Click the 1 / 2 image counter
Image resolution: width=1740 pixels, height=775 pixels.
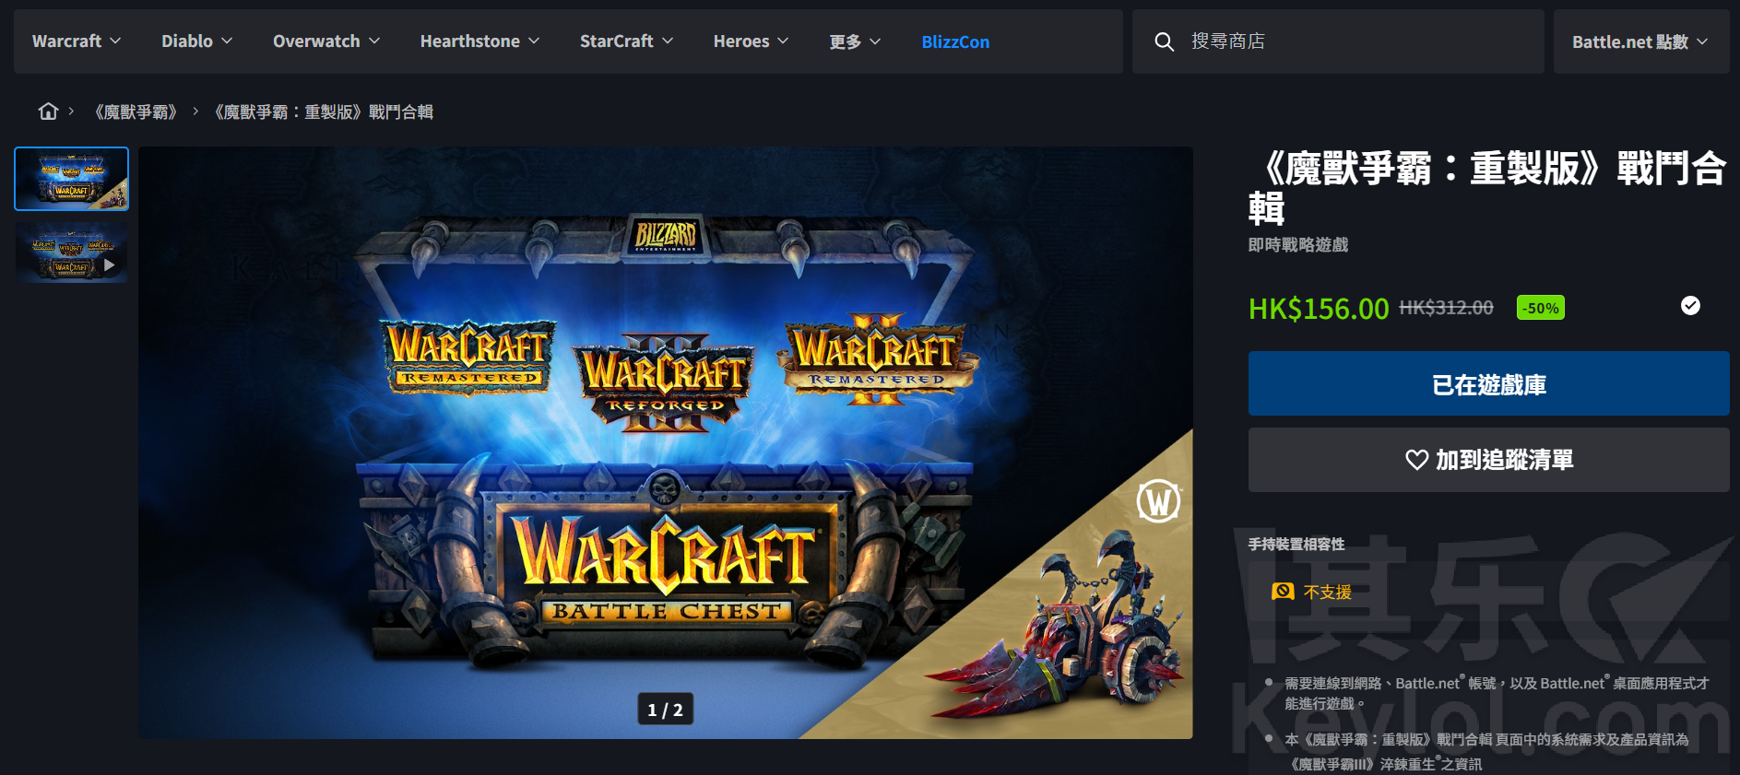(x=666, y=710)
